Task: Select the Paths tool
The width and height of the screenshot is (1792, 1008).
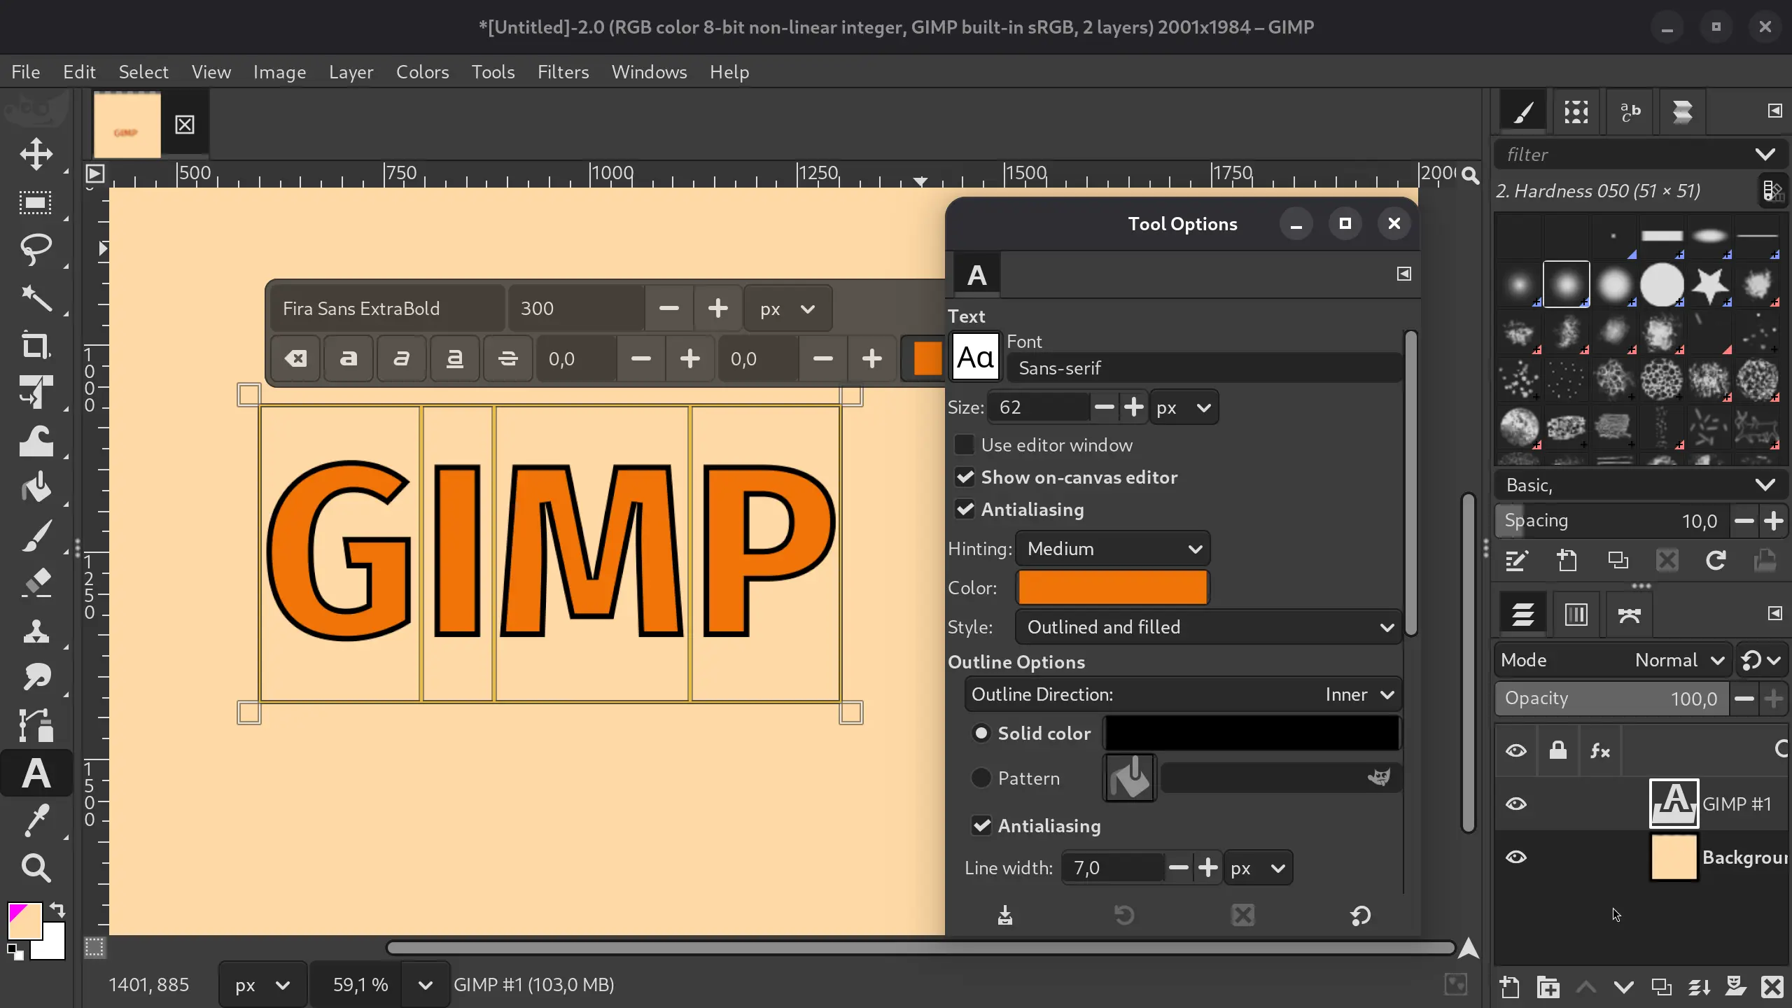Action: click(36, 725)
